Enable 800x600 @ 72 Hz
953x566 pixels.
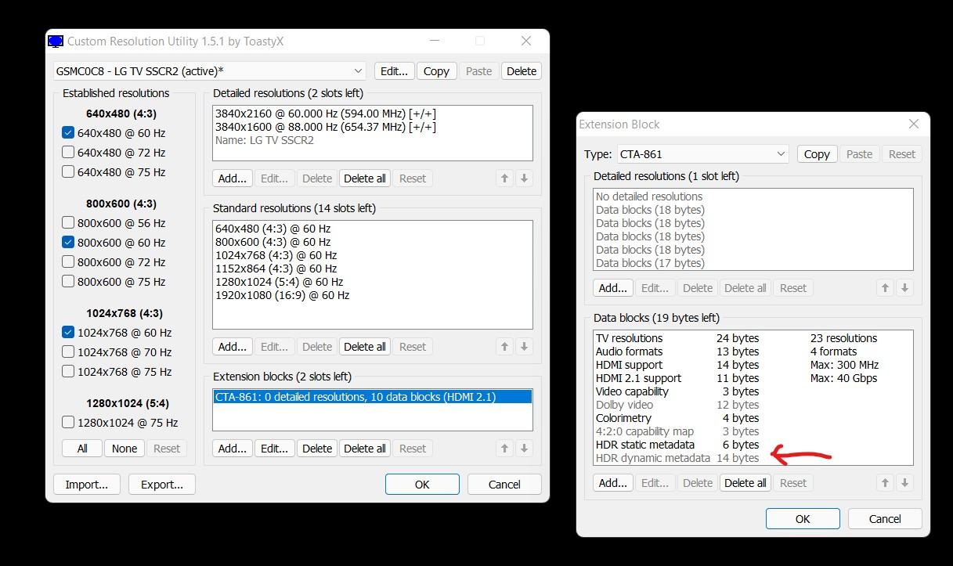67,262
